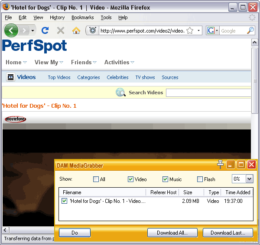This screenshot has height=245, width=260.
Task: Stop loading with the X toolbar icon
Action: click(61, 30)
